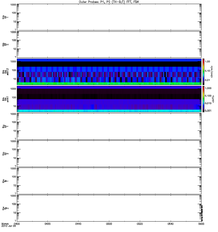Viewport: 218px width, 232px height.
Task: Click the '2010 Jul 06' date label
Action: 9,226
